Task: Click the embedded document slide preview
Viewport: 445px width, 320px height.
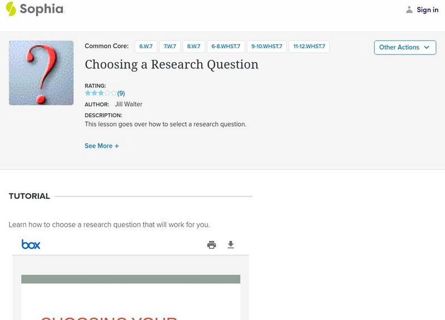Action: coord(131,297)
